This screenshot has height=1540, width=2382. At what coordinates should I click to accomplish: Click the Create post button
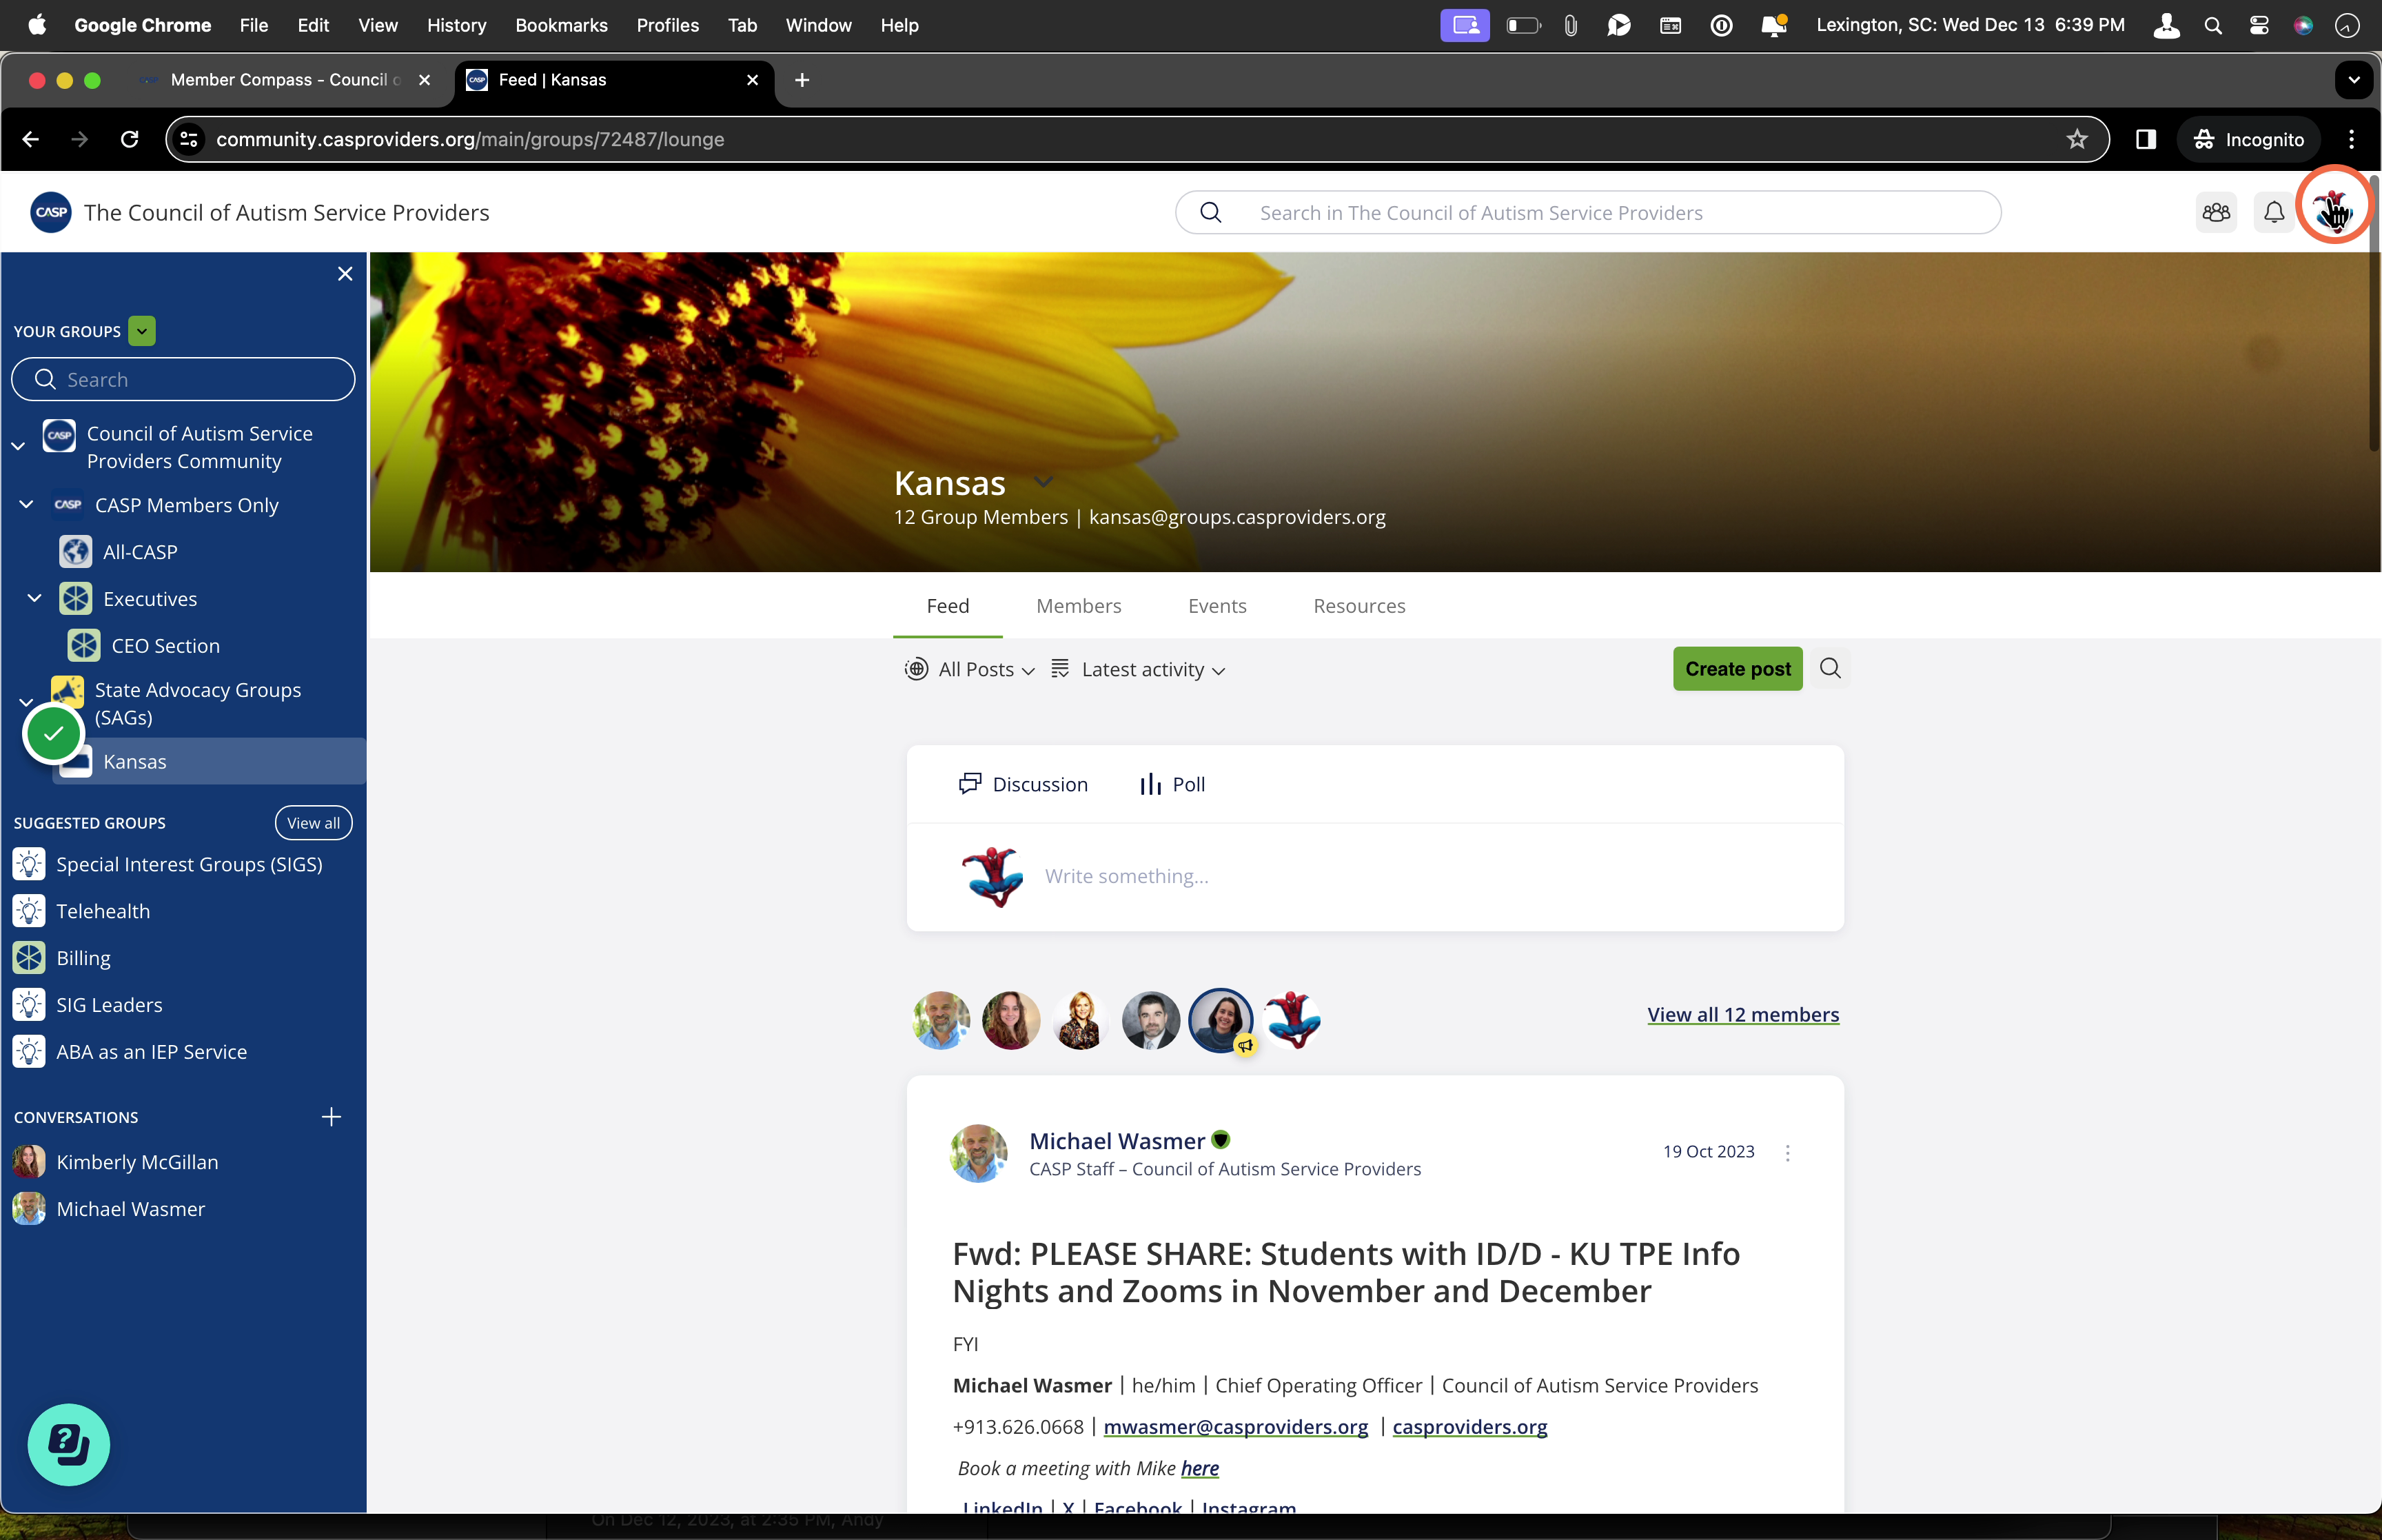[x=1738, y=668]
